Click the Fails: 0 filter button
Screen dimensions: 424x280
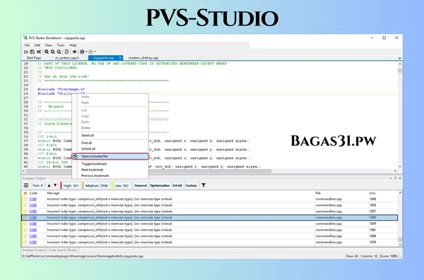point(37,185)
